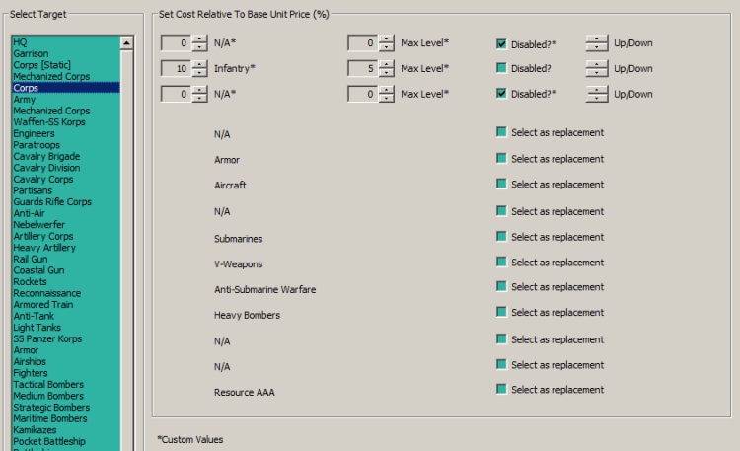
Task: Enable Aircraft as replacement
Action: click(502, 184)
